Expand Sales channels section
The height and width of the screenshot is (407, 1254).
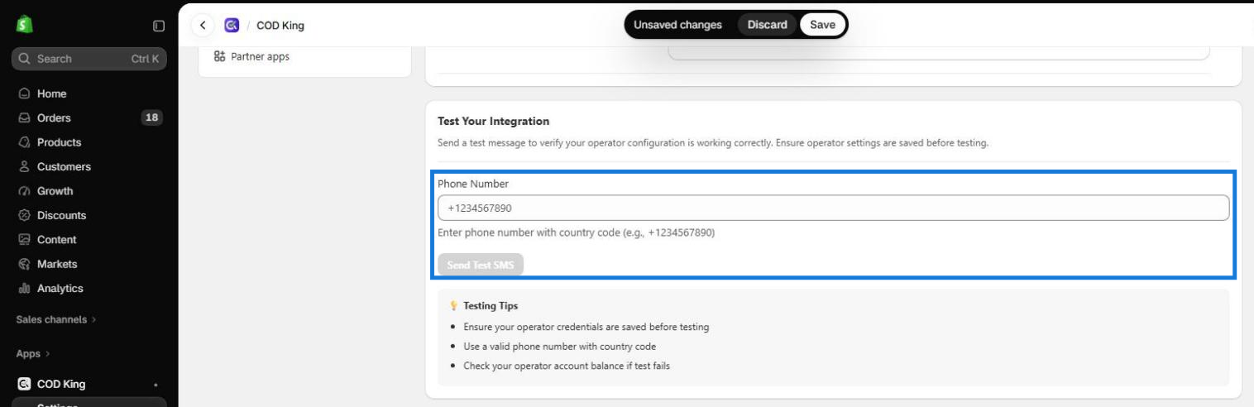click(x=55, y=319)
